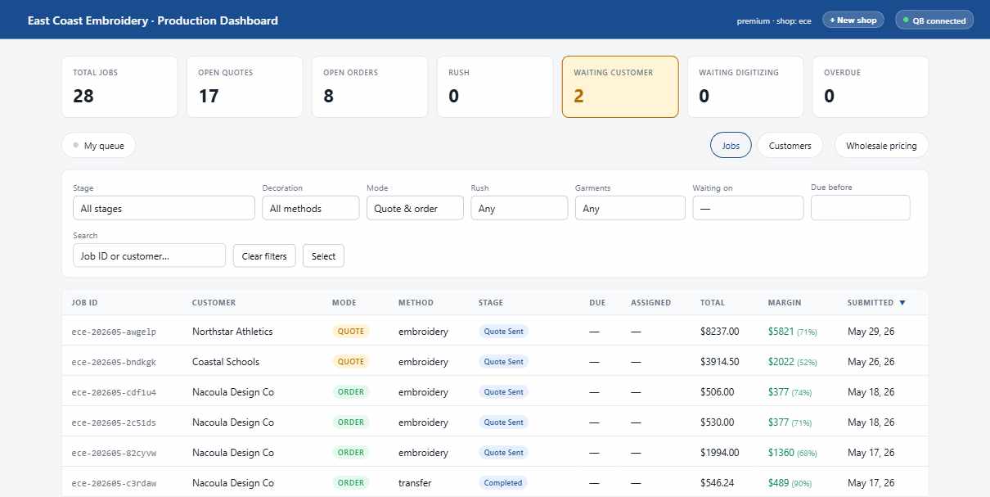Open the Wholesale pricing tab

click(x=881, y=146)
